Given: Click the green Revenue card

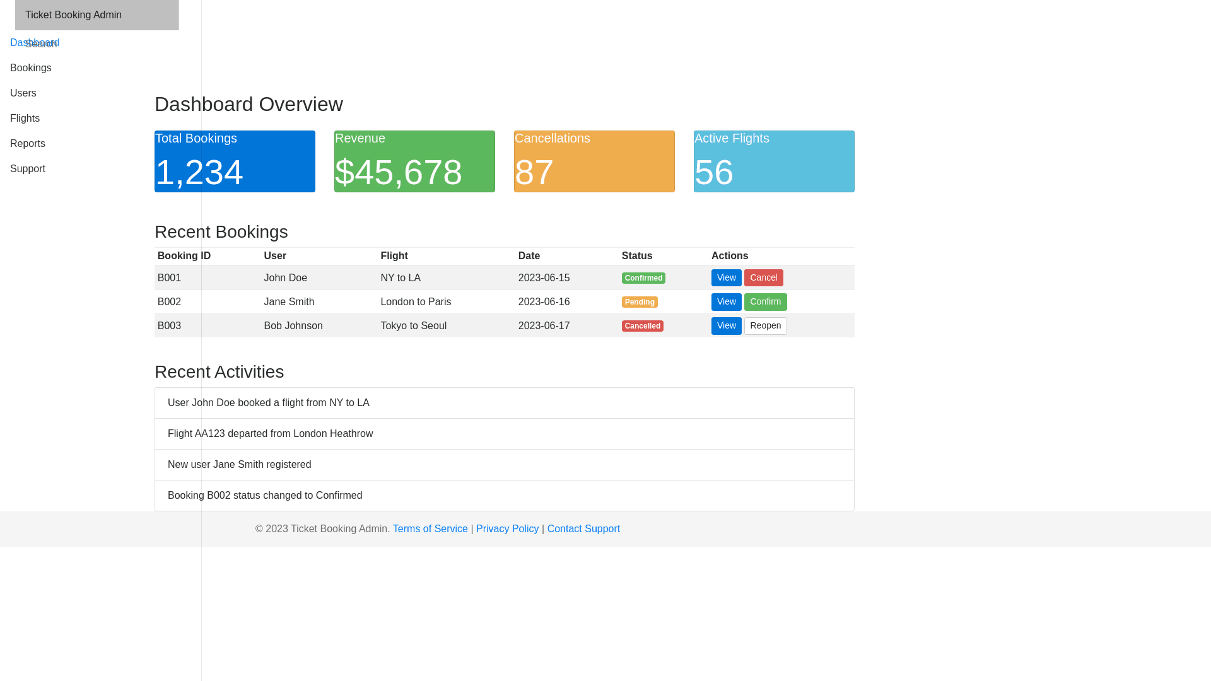Looking at the screenshot, I should [414, 161].
